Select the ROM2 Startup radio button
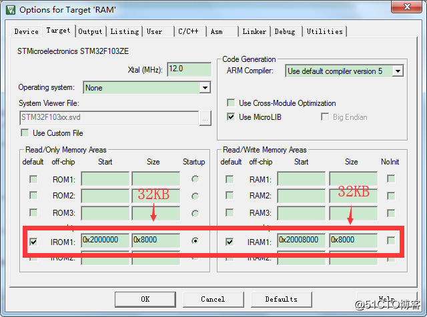 click(x=195, y=196)
